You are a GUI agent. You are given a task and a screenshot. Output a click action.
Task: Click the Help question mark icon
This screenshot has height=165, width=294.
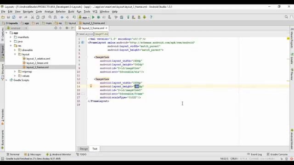click(x=151, y=17)
